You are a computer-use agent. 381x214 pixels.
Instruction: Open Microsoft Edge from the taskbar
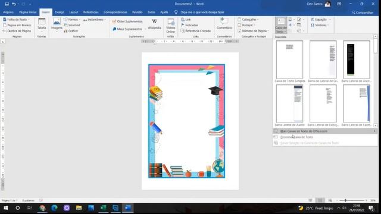point(54,208)
